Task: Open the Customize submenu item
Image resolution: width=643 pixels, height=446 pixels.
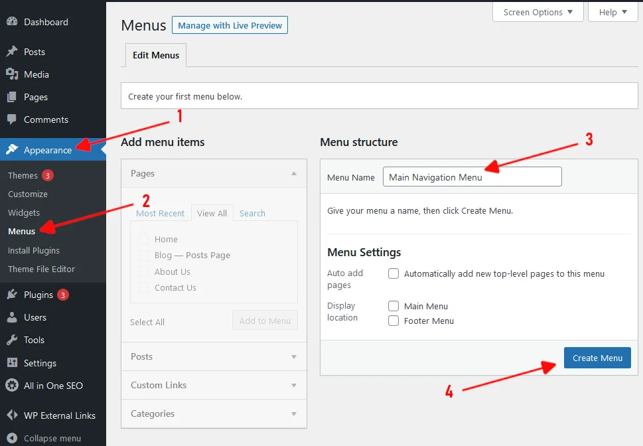Action: (x=28, y=194)
